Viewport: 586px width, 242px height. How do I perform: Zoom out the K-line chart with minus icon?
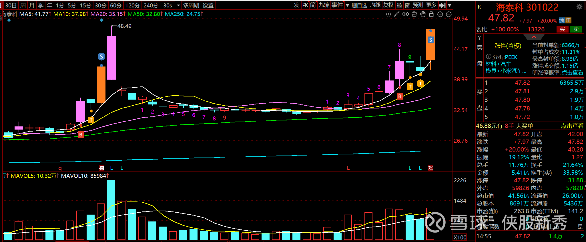(449, 14)
